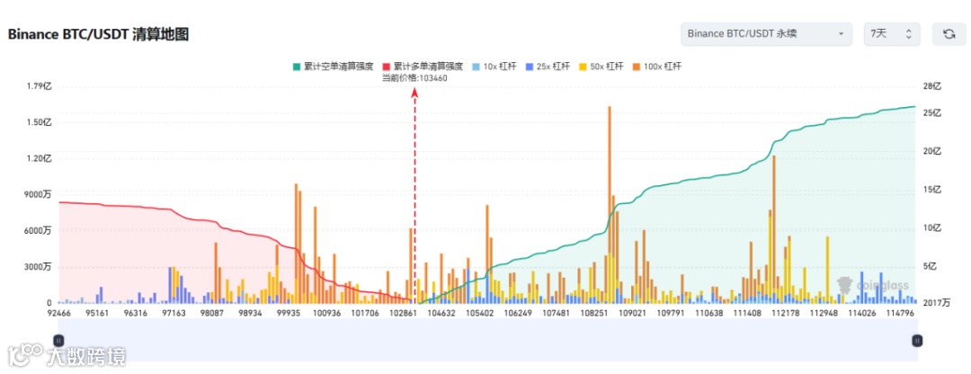
Task: Click the x-axis label 99935
Action: (x=289, y=314)
